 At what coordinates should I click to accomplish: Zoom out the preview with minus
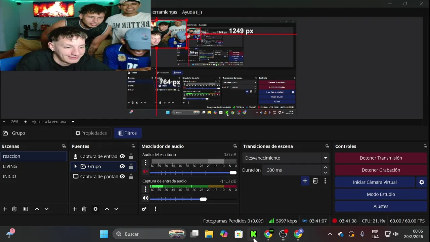click(x=4, y=122)
